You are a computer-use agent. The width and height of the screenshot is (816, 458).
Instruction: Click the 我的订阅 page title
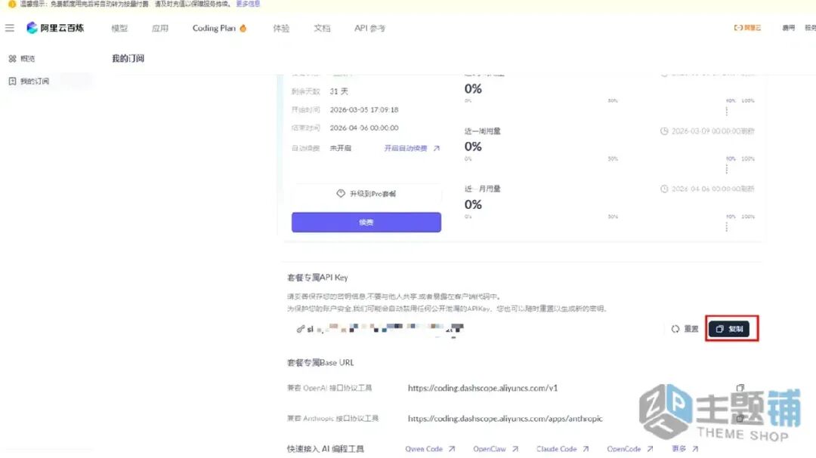[128, 58]
